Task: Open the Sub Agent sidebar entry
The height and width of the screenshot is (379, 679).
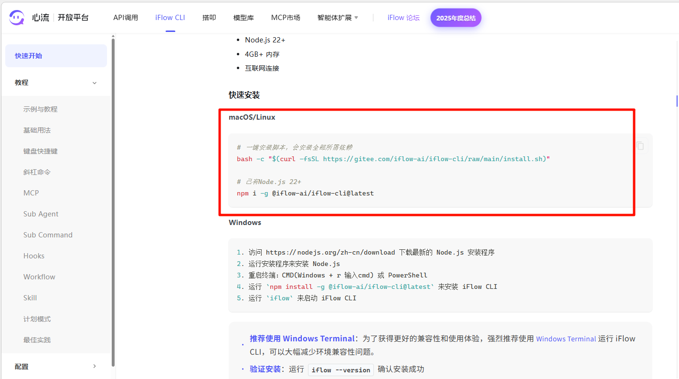Action: point(41,214)
